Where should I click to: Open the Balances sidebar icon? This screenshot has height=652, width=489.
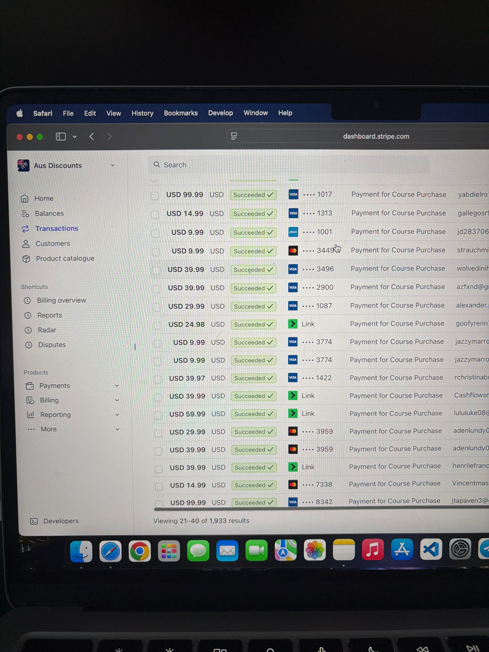25,214
